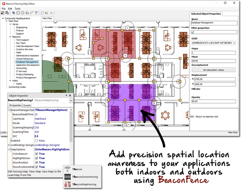This screenshot has height=190, width=241.
Task: Pin the Object Inspector panel
Action: 66,96
